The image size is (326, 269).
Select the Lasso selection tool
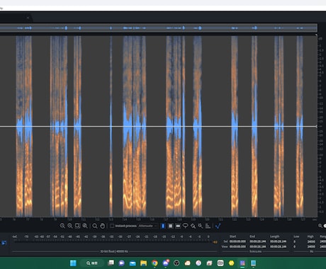(x=186, y=226)
